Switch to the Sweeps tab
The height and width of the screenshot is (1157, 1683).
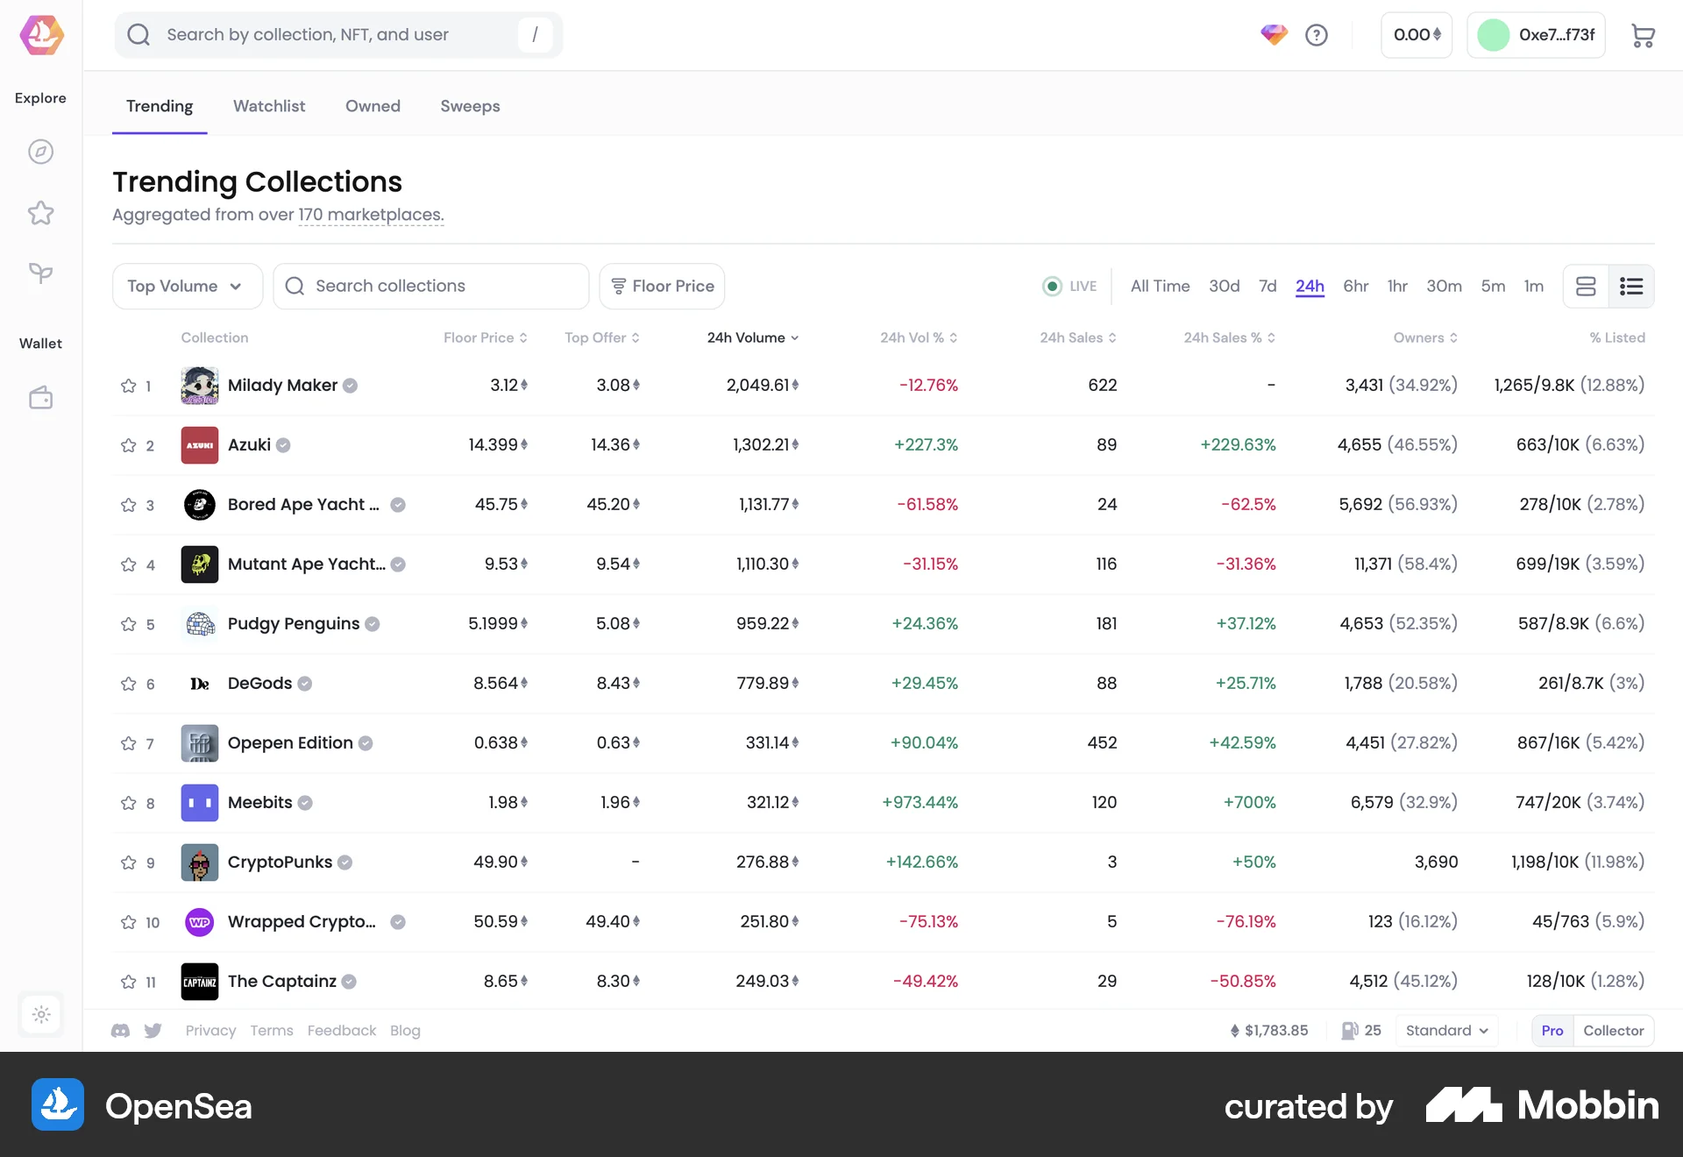470,106
